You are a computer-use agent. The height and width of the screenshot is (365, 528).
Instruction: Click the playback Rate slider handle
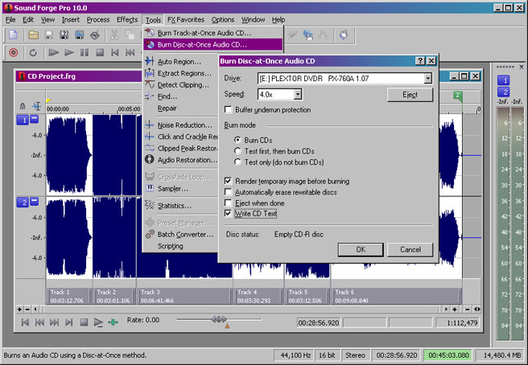click(219, 319)
